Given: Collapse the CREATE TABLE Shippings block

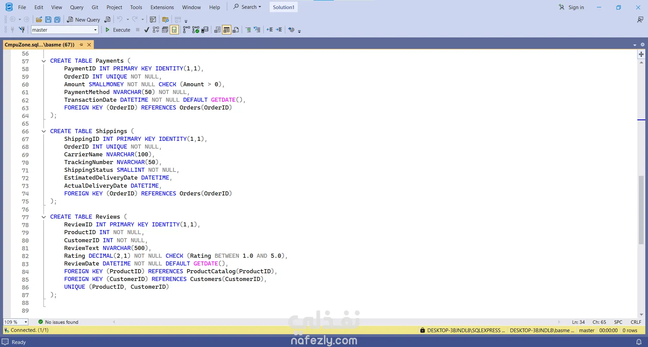Looking at the screenshot, I should click(44, 131).
